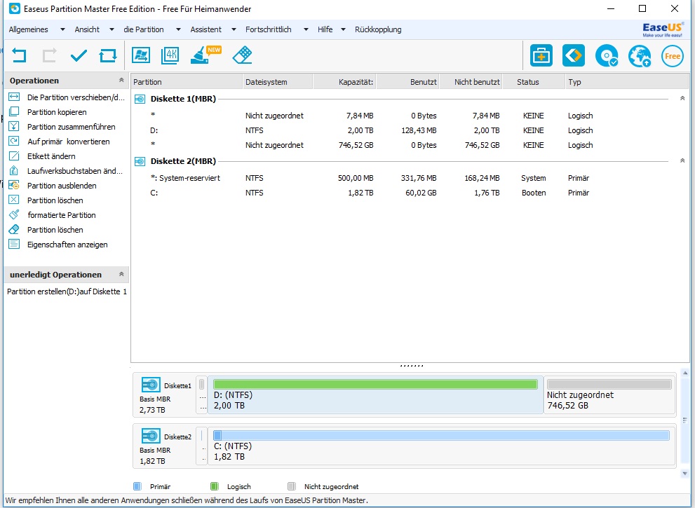The height and width of the screenshot is (508, 695).
Task: Click the orange Free edition badge
Action: click(673, 56)
